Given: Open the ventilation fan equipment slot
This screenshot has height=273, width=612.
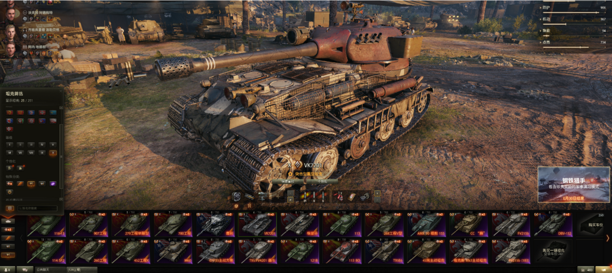Looking at the screenshot, I should tap(236, 197).
